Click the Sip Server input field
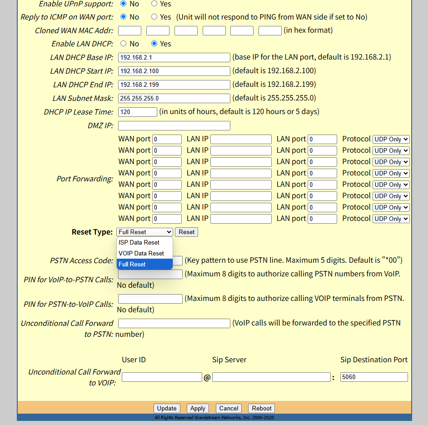 pos(271,377)
